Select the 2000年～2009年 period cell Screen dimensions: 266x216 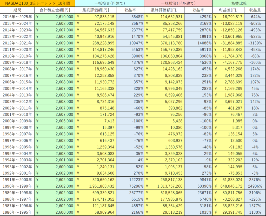point(17,121)
